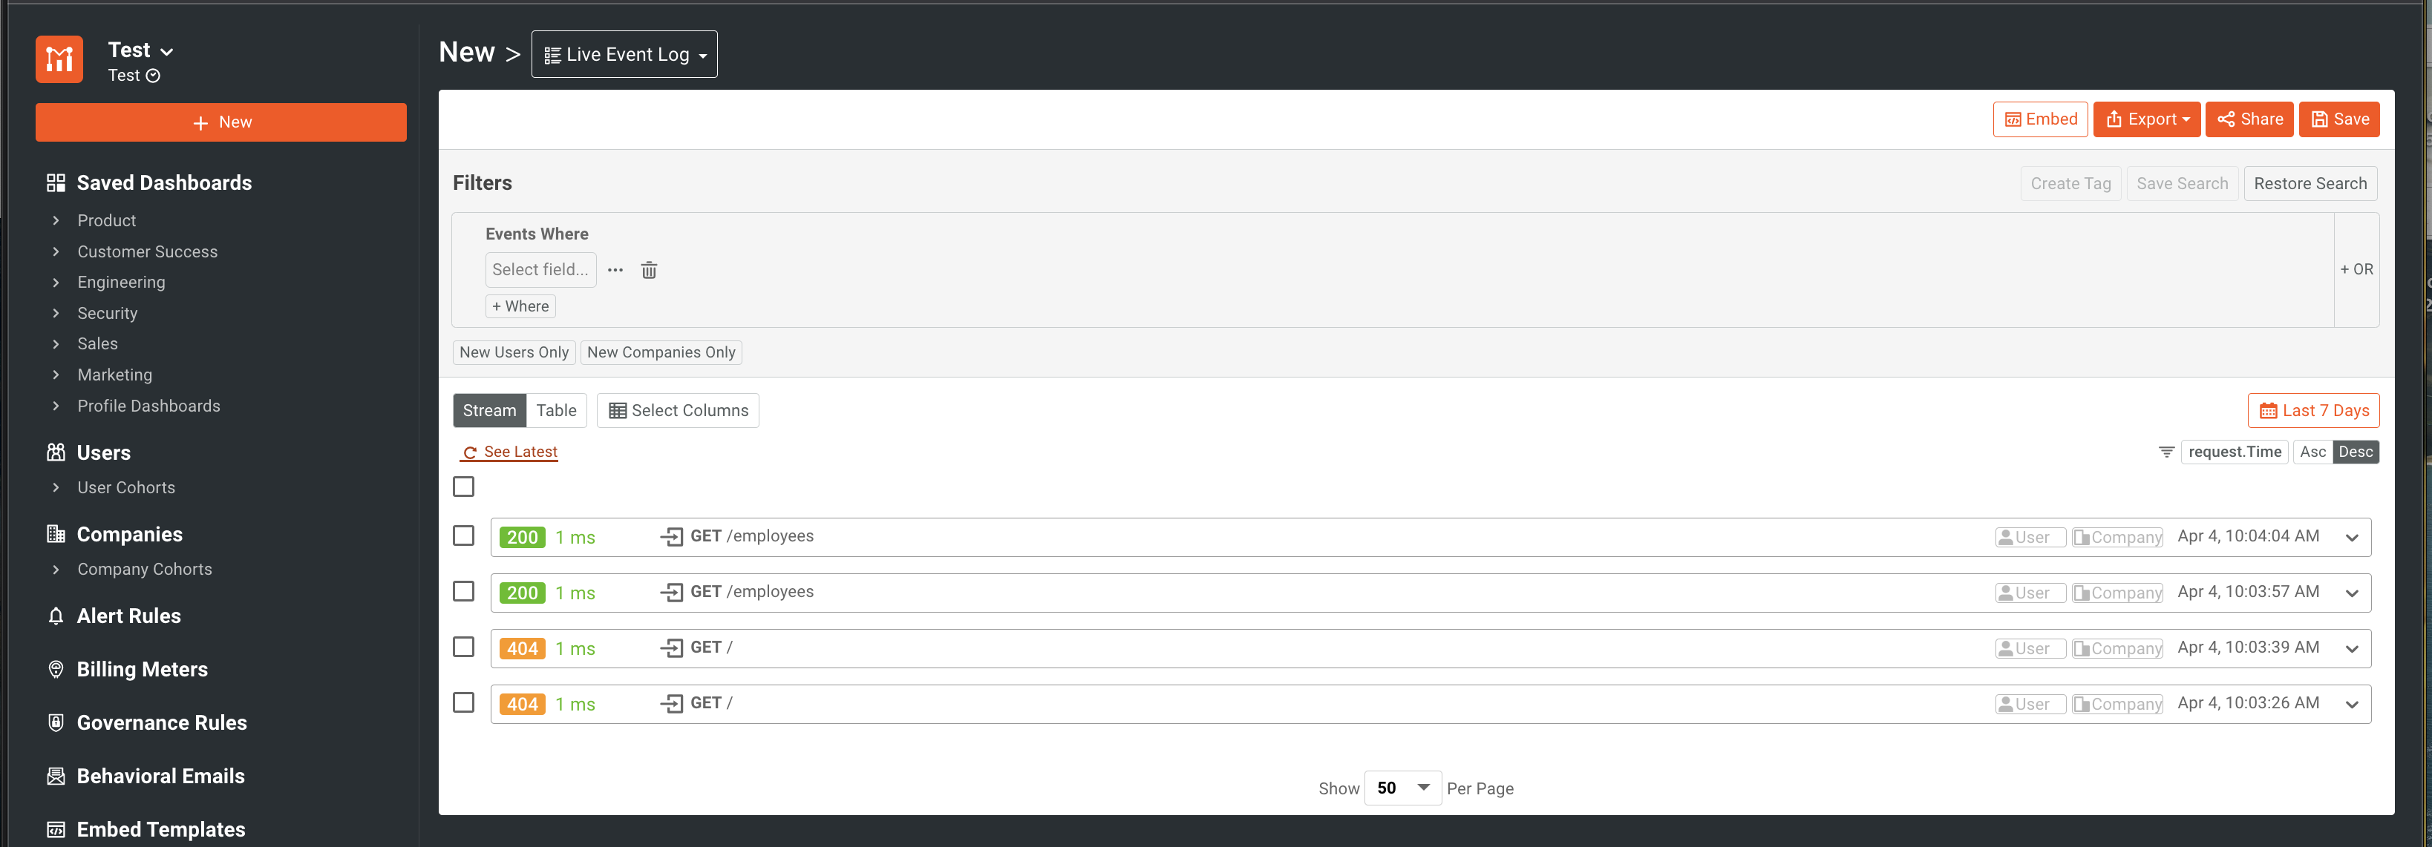Select Asc sort order
Image resolution: width=2432 pixels, height=847 pixels.
pos(2312,452)
